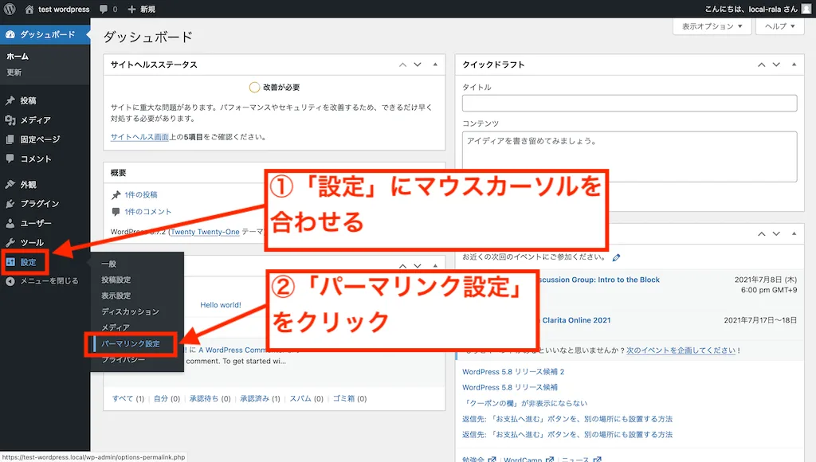816x462 pixels.
Task: Select プライバシー in settings submenu
Action: click(x=124, y=359)
